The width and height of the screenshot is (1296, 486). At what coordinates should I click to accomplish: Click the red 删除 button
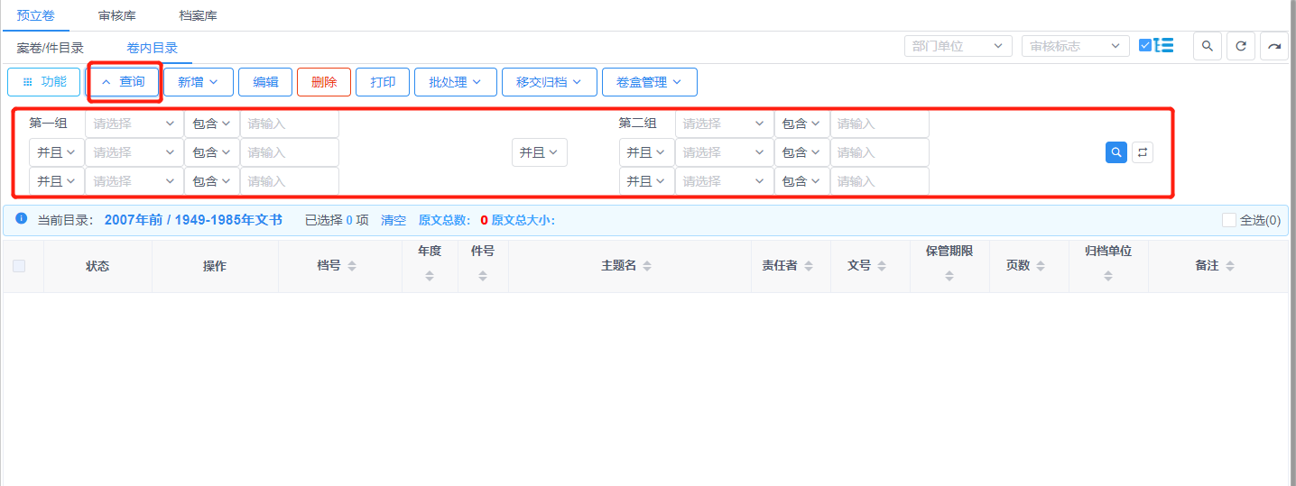tap(323, 82)
